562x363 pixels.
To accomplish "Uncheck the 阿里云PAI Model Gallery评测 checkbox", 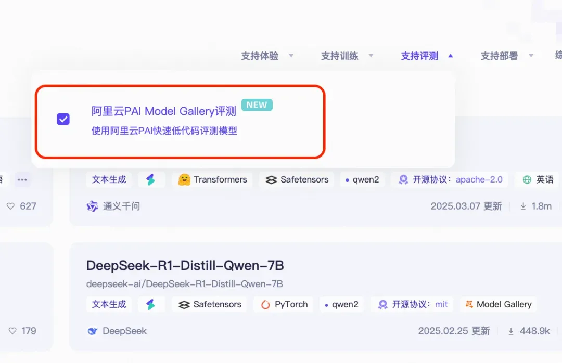I will point(63,119).
